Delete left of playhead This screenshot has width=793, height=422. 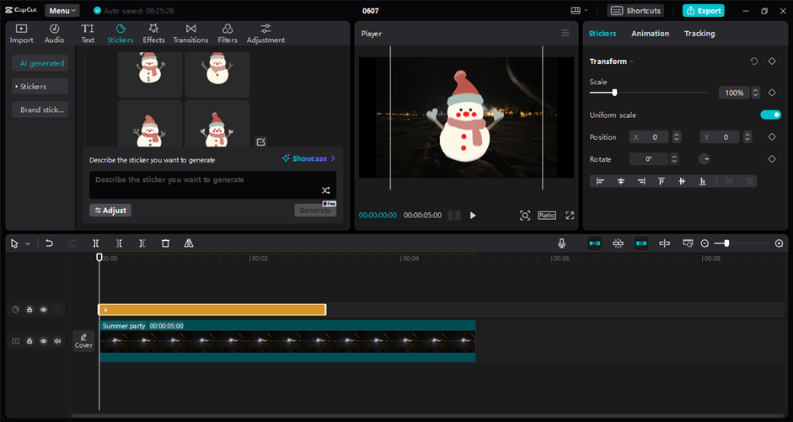pos(119,243)
